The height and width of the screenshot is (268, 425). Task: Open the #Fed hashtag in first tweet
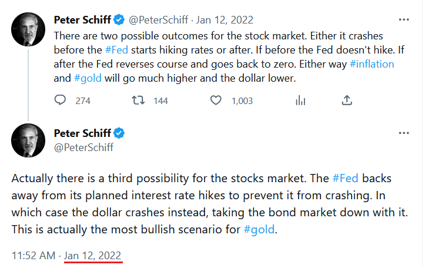click(116, 50)
